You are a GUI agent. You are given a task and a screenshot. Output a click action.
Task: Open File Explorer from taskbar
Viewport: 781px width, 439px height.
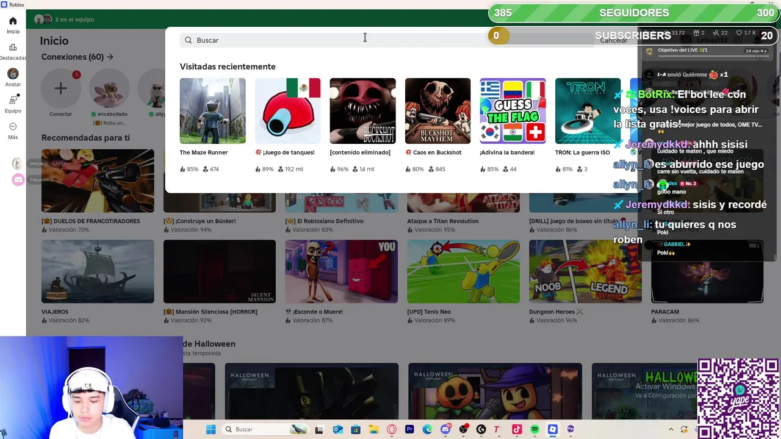click(x=373, y=430)
